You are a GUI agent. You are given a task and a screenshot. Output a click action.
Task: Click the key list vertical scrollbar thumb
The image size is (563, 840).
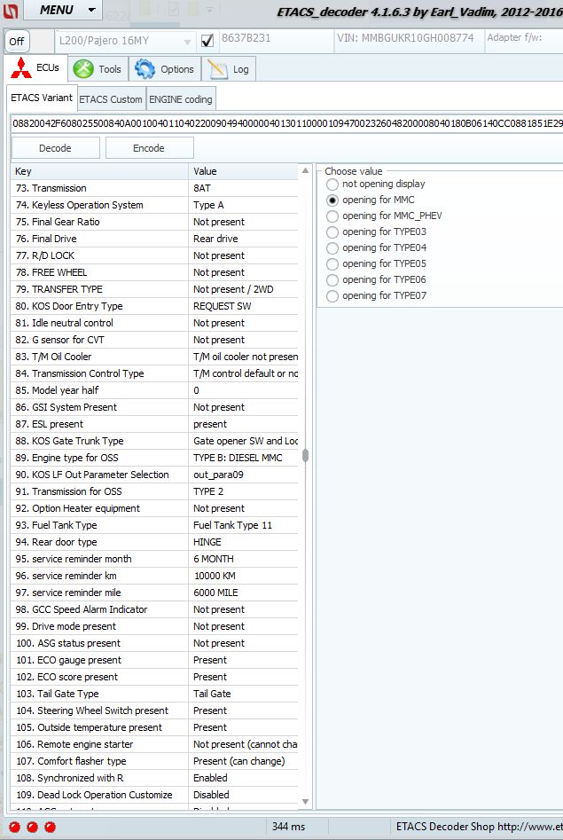click(306, 456)
